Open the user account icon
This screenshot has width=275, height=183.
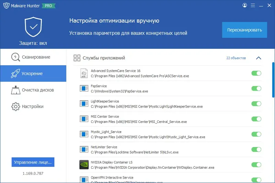click(x=245, y=5)
